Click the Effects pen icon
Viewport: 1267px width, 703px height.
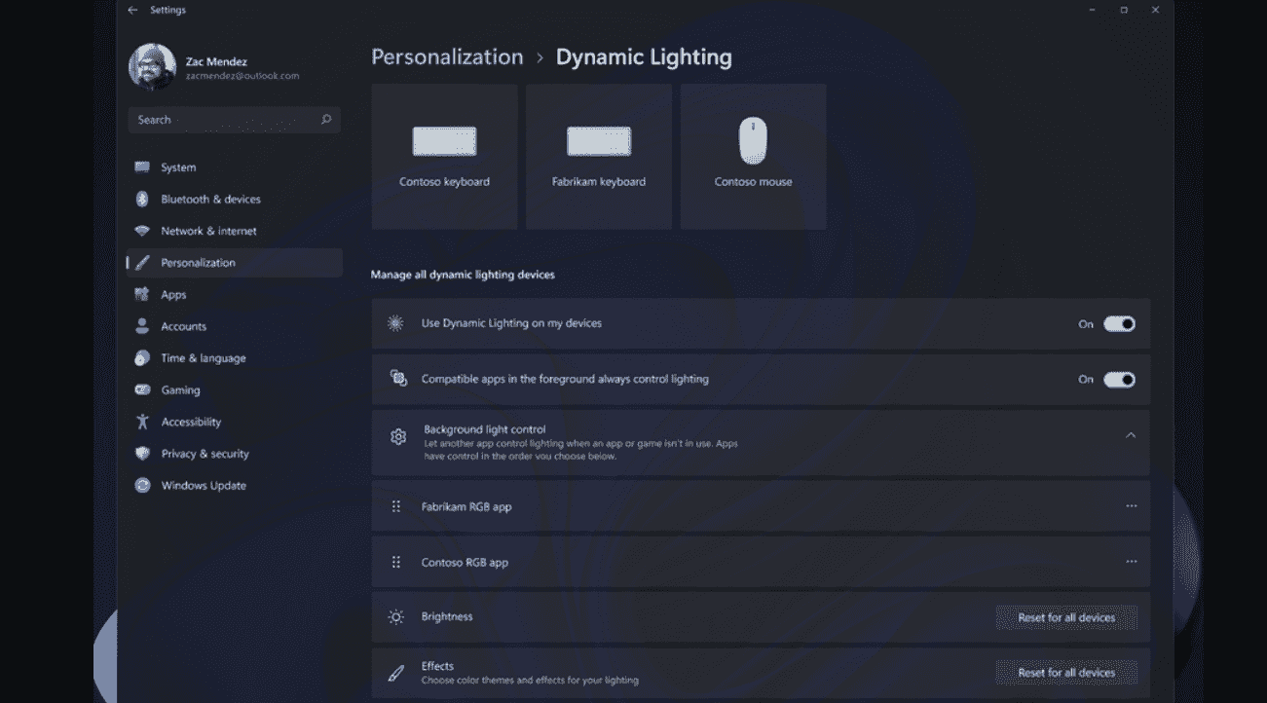coord(396,673)
